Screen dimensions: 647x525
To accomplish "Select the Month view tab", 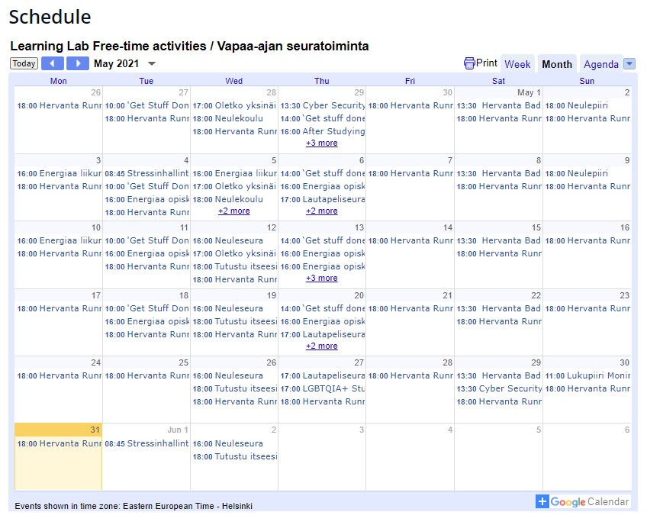I will click(x=557, y=64).
